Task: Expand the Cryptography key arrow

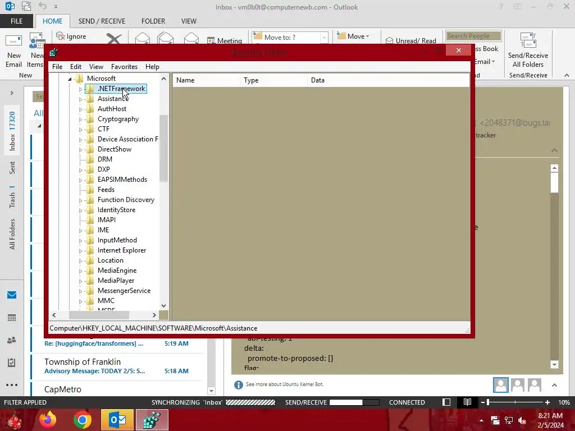Action: (80, 120)
